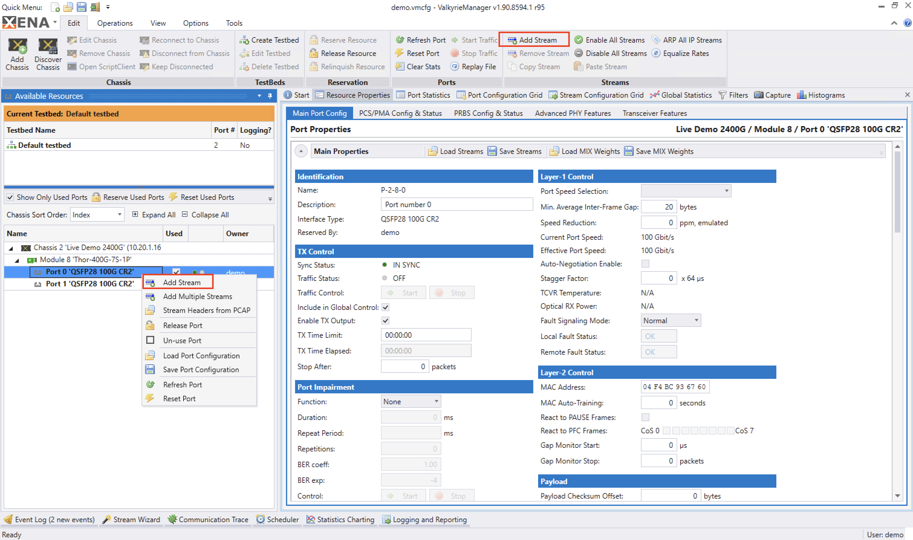Click Load MIX Weights
The width and height of the screenshot is (913, 540).
pyautogui.click(x=585, y=151)
